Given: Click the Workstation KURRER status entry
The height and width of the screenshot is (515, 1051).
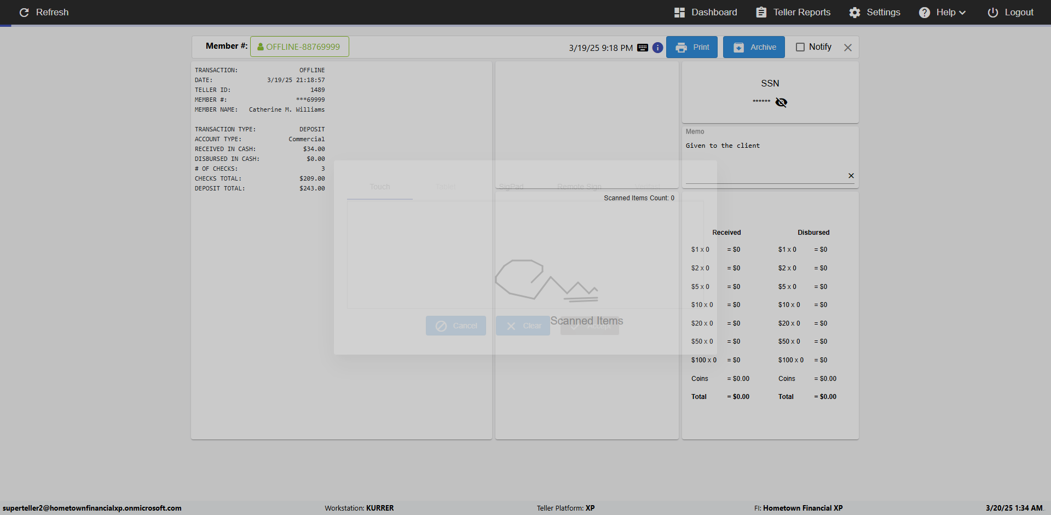Looking at the screenshot, I should point(359,508).
